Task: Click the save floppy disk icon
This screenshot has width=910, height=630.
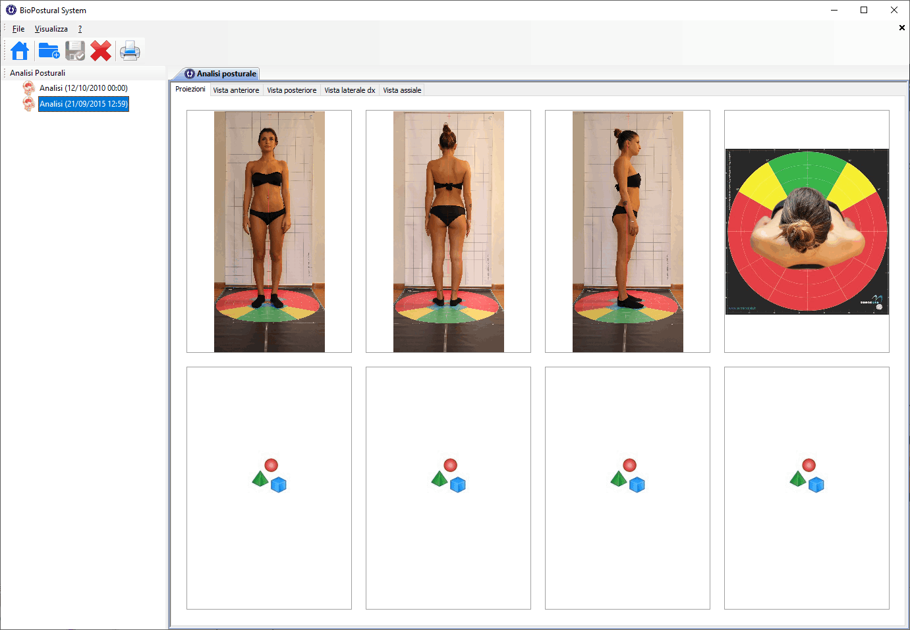Action: pyautogui.click(x=75, y=51)
